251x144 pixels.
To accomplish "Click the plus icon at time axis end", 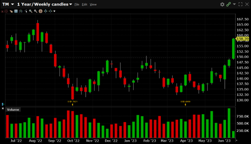I will pyautogui.click(x=237, y=140).
